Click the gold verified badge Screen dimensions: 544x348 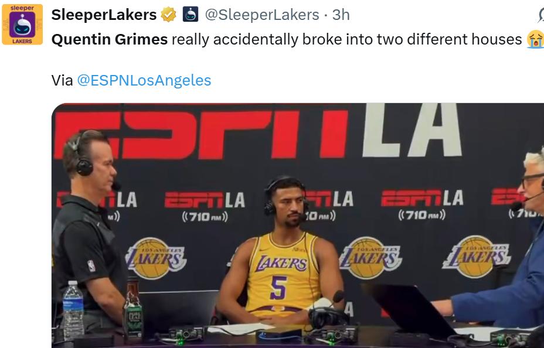[168, 15]
